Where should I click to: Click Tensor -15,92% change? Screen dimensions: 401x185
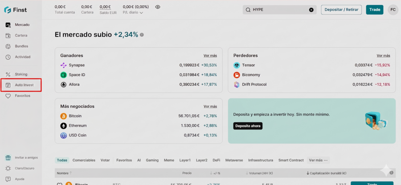click(x=382, y=65)
